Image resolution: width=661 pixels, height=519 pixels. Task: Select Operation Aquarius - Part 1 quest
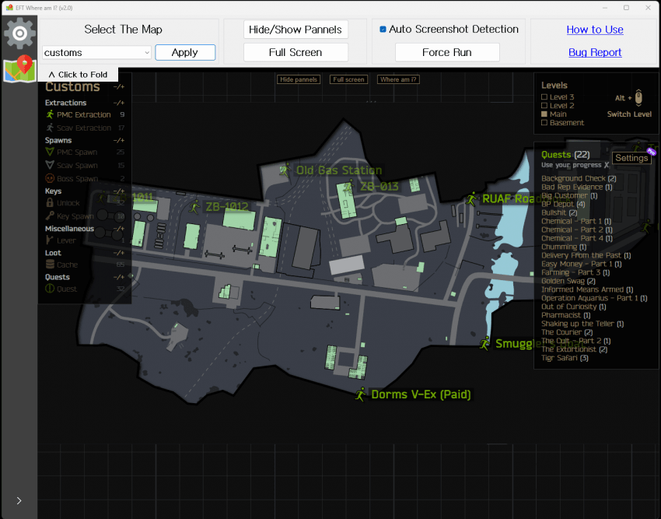click(x=594, y=298)
